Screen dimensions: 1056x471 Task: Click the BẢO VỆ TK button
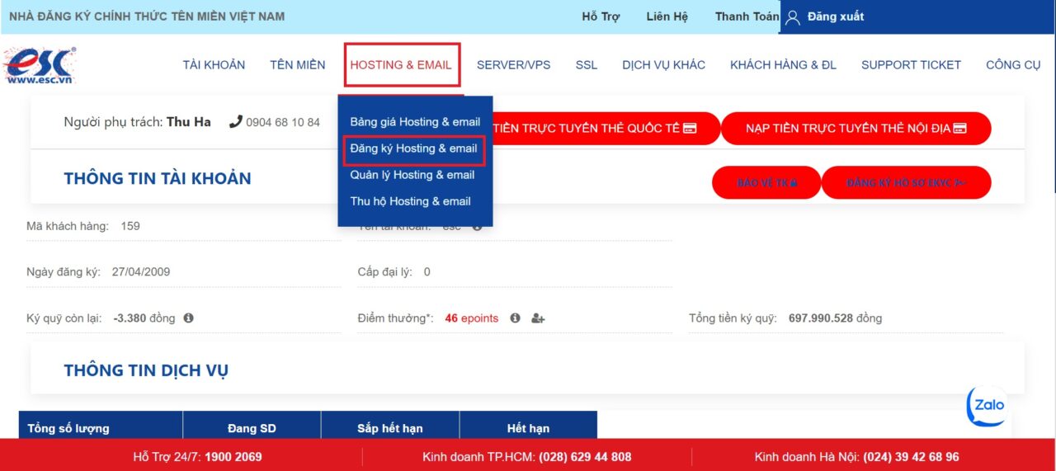[x=766, y=182]
